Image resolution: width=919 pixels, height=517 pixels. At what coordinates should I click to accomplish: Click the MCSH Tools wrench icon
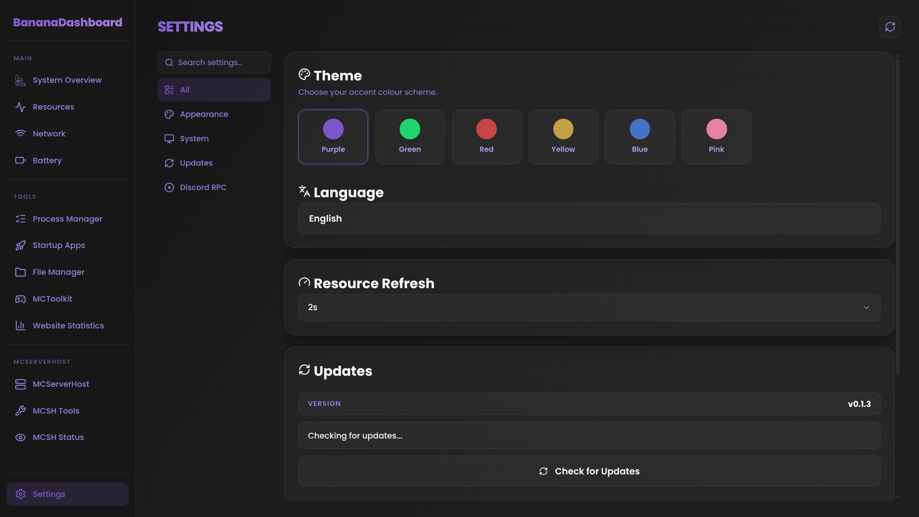pyautogui.click(x=20, y=411)
